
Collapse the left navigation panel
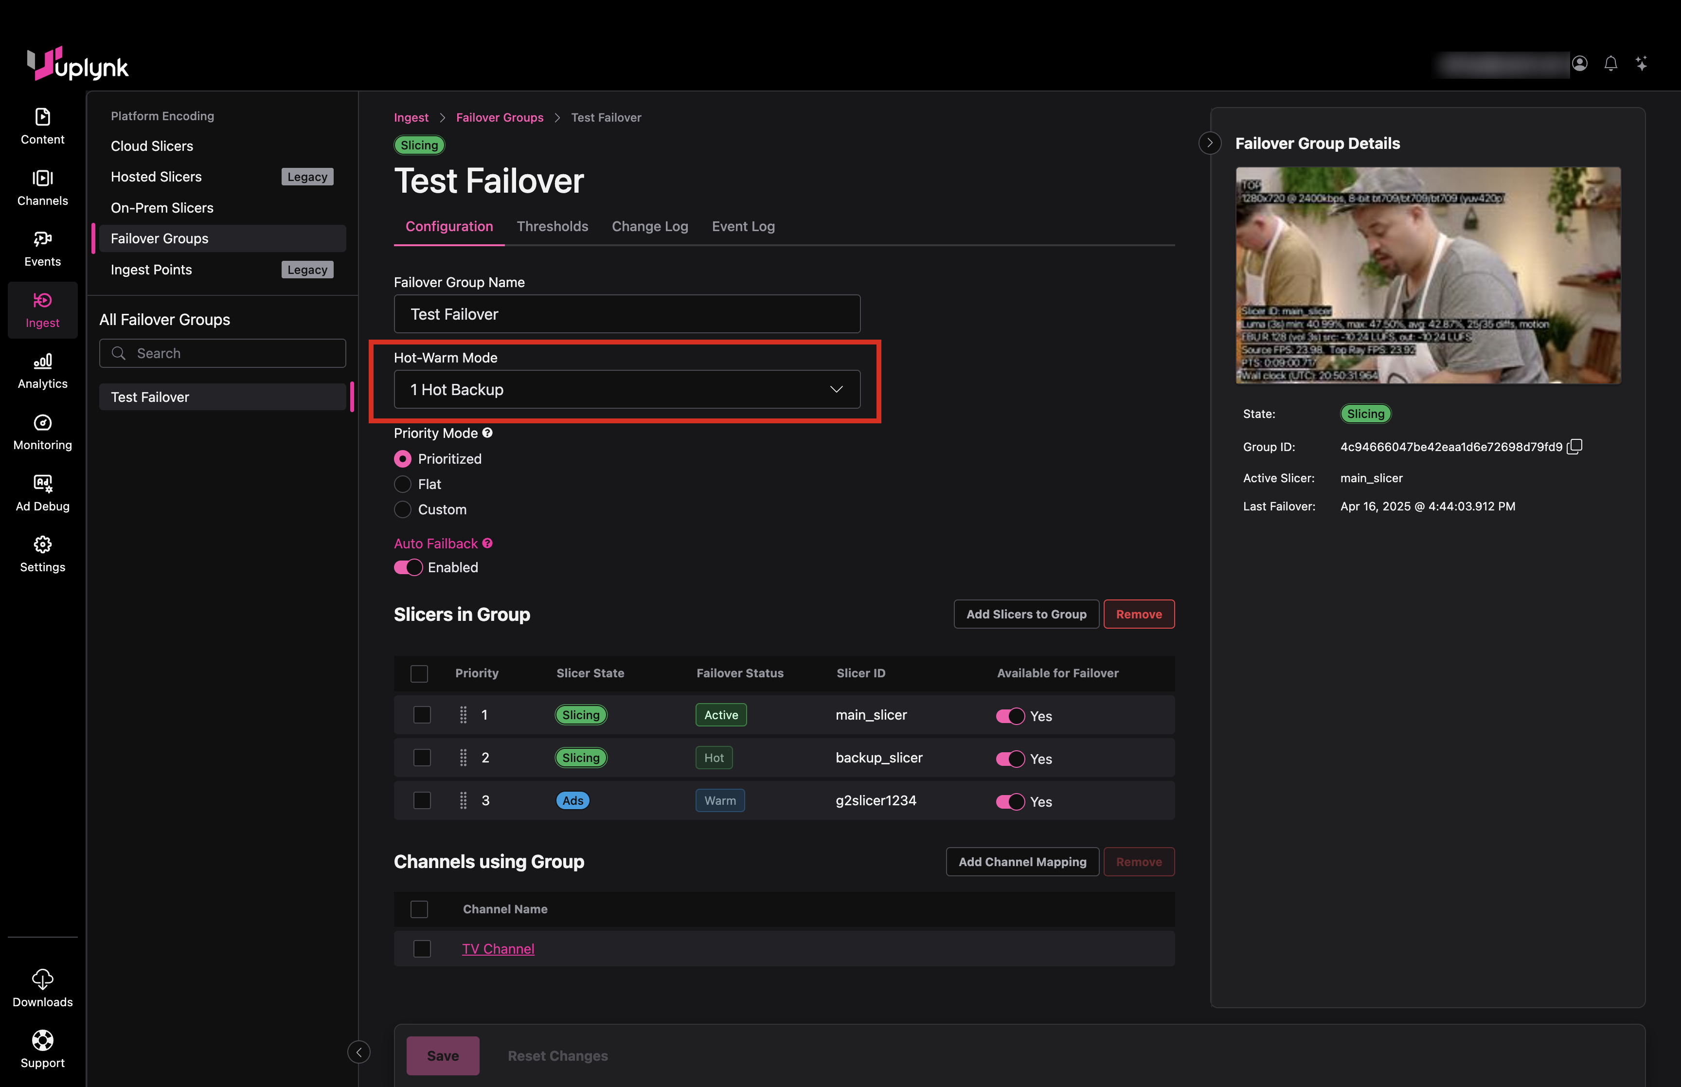pos(358,1051)
